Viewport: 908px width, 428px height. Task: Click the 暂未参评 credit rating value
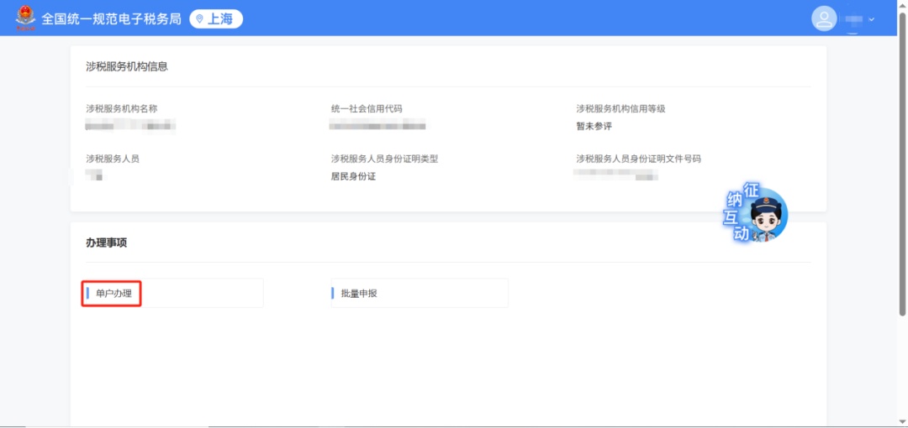pos(594,126)
